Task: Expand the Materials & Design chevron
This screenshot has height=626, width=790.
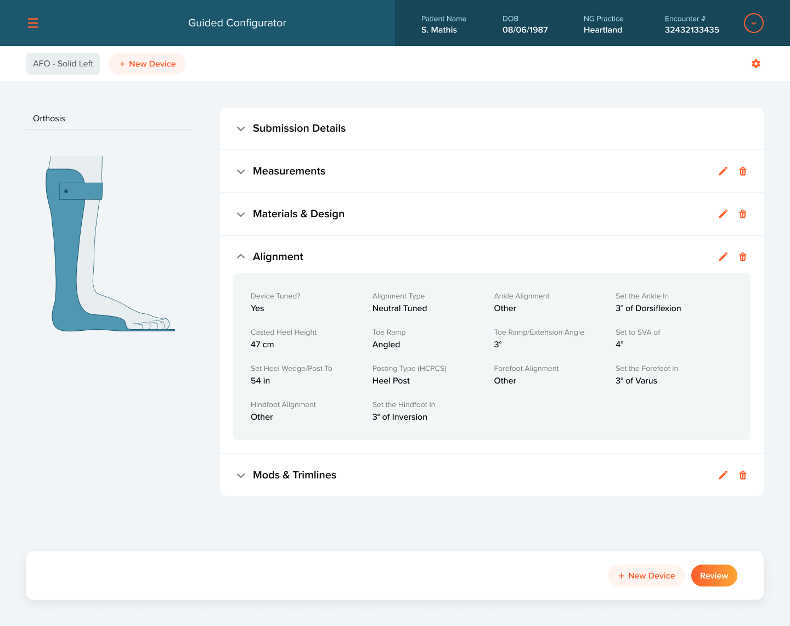Action: pyautogui.click(x=240, y=215)
